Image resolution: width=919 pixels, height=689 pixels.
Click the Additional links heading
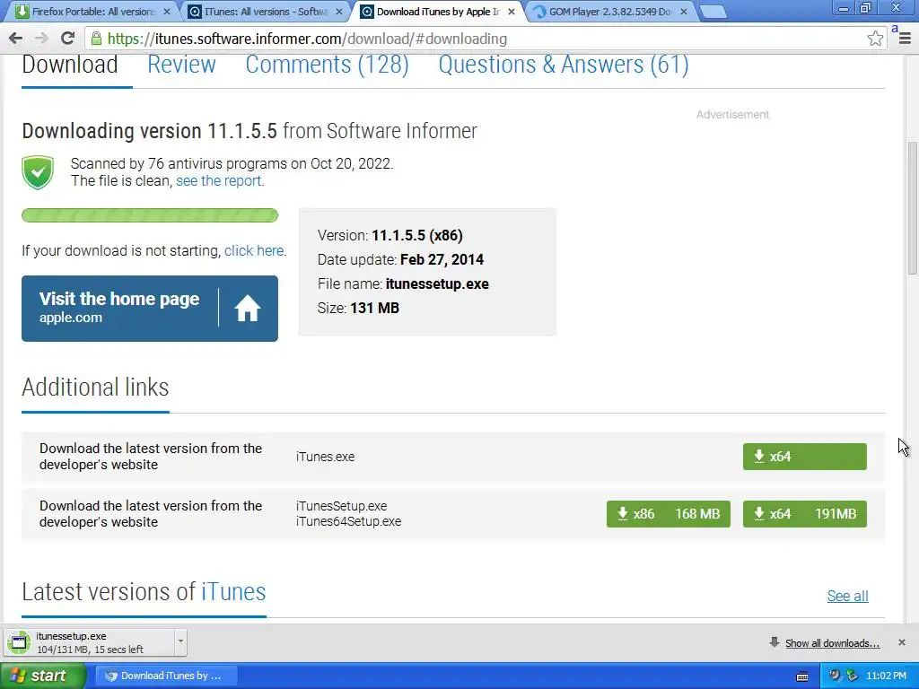(95, 388)
